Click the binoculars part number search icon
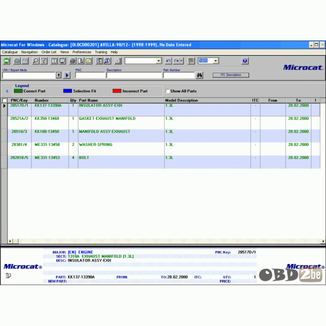The height and width of the screenshot is (326, 326). (x=199, y=75)
